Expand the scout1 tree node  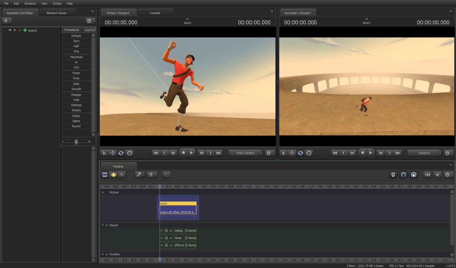[x=20, y=30]
